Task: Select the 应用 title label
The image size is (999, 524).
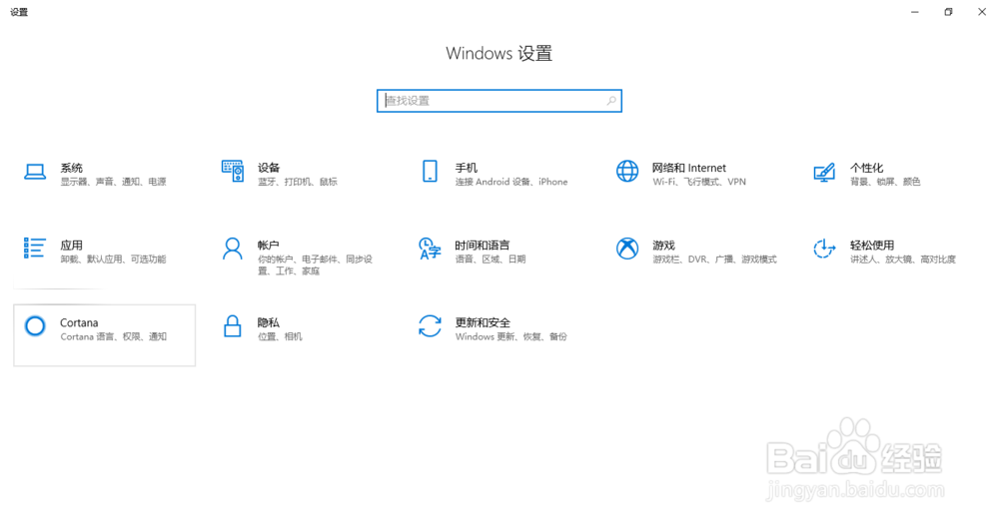Action: pos(71,246)
